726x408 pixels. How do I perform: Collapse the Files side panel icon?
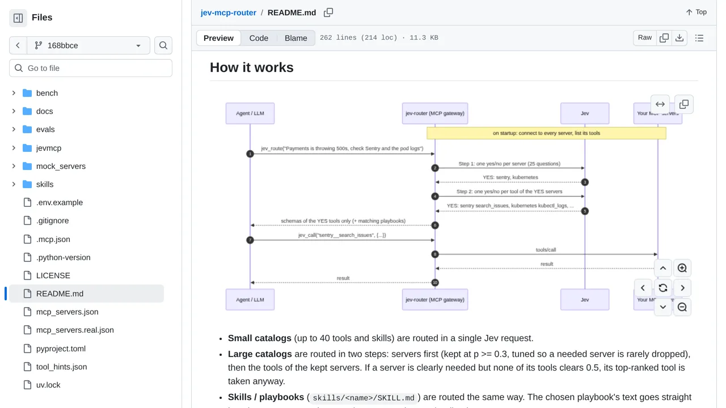click(x=18, y=18)
